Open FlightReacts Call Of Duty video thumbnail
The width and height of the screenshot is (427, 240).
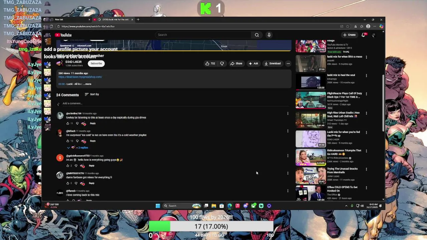311,100
